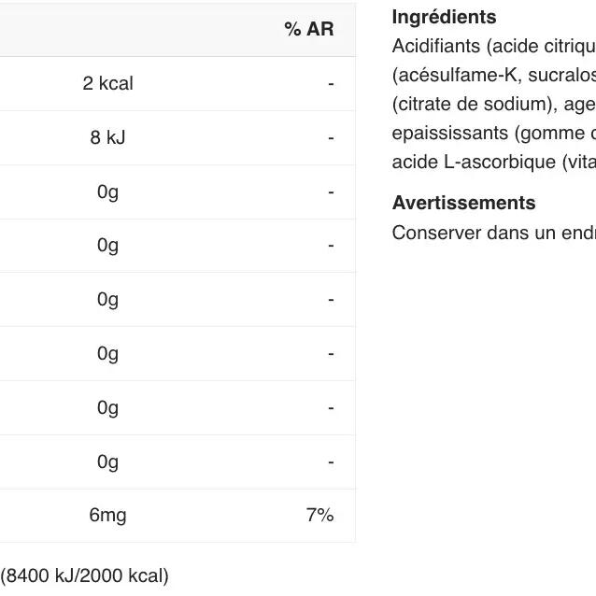596x596 pixels.
Task: Select the 8 kJ energy value
Action: [107, 137]
